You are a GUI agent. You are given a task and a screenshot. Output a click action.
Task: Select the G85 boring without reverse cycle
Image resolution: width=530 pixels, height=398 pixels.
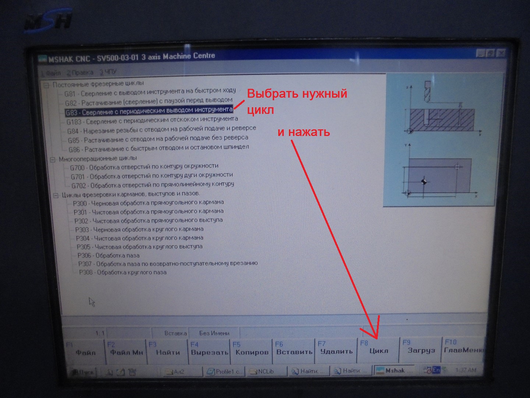point(158,139)
